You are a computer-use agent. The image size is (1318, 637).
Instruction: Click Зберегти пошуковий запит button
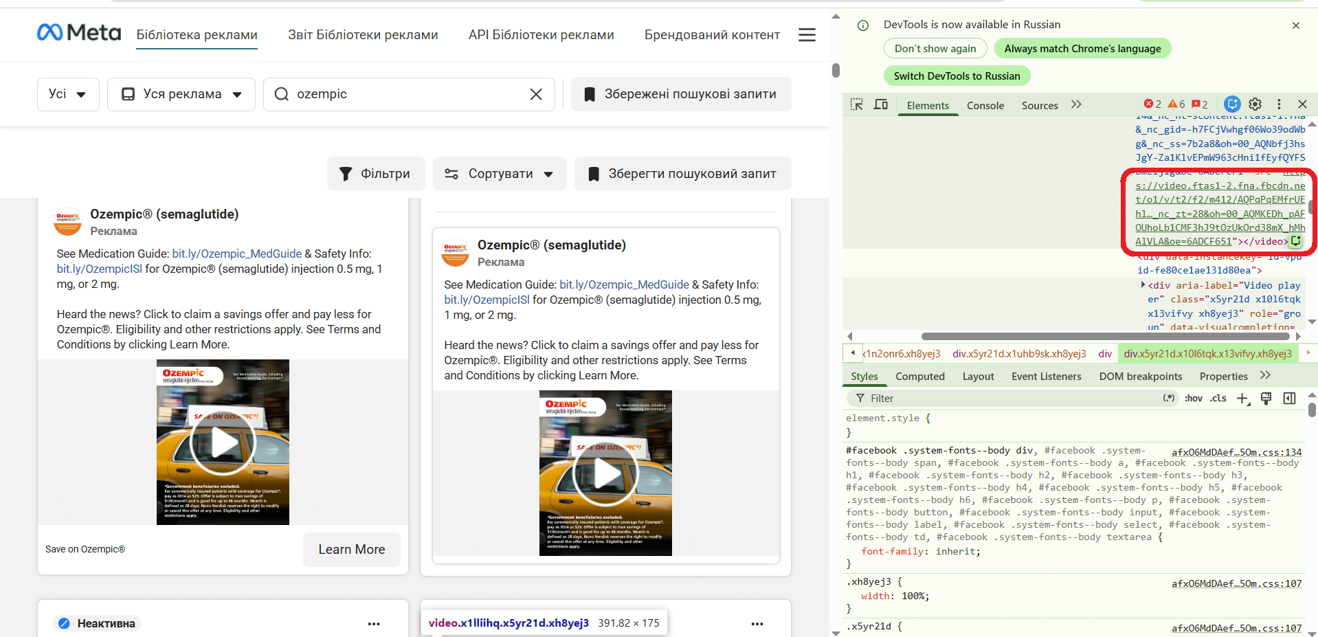pyautogui.click(x=682, y=174)
